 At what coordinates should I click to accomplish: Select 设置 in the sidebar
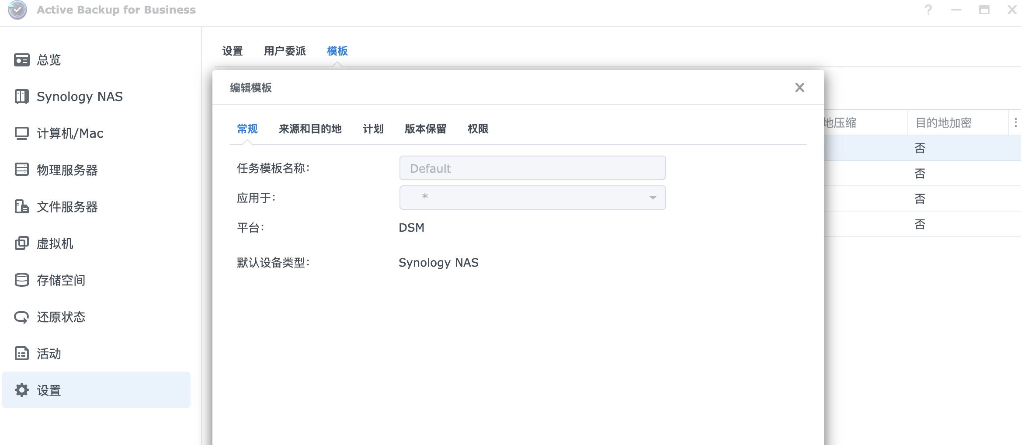(x=96, y=390)
